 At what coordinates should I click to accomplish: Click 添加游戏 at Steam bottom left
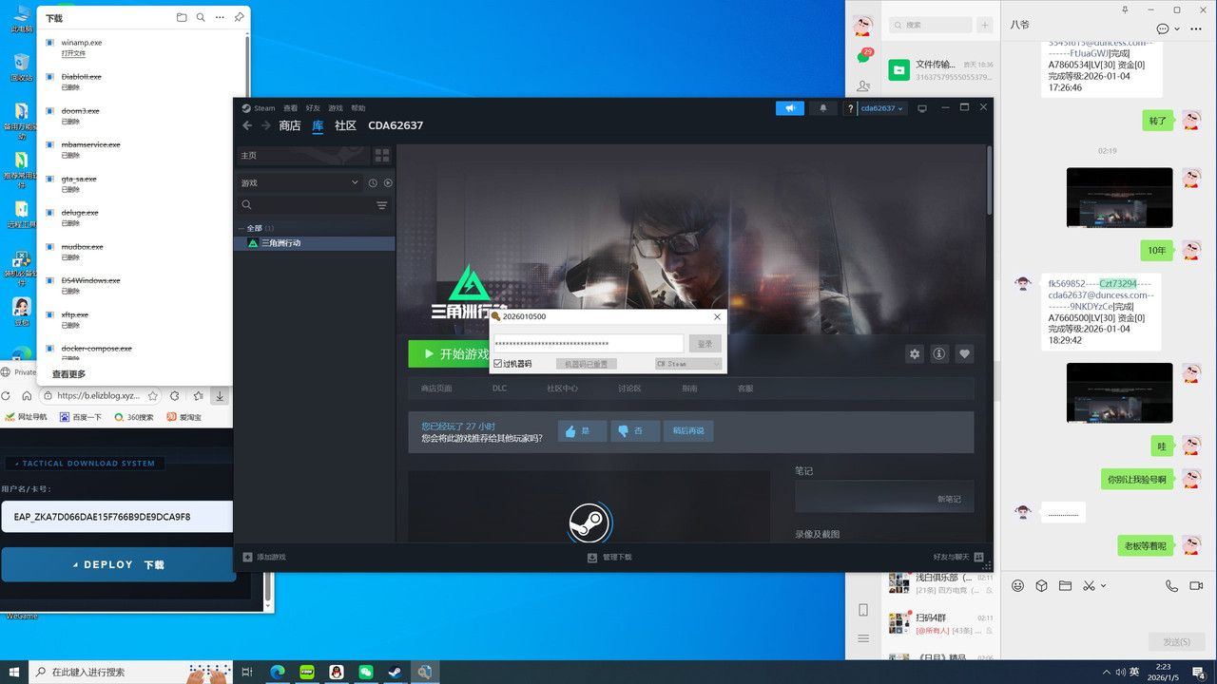[x=264, y=558]
